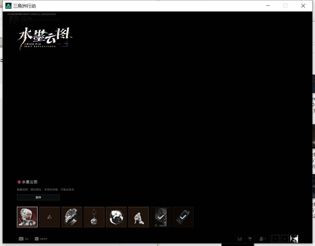This screenshot has height=246, width=315.
Task: Select the keychain charm reward
Action: point(94,217)
